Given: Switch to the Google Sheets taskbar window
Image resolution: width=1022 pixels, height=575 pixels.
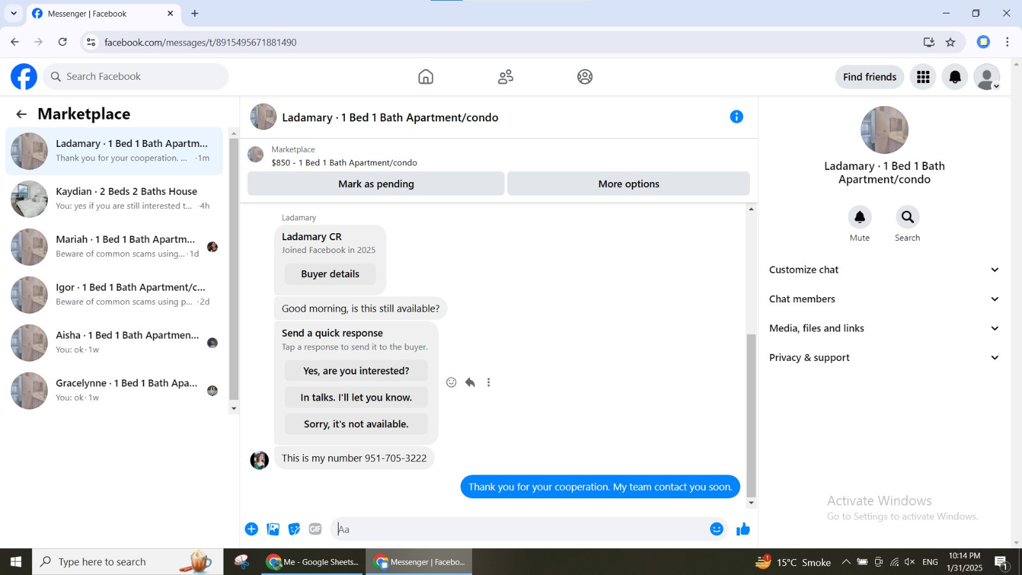Looking at the screenshot, I should click(313, 562).
